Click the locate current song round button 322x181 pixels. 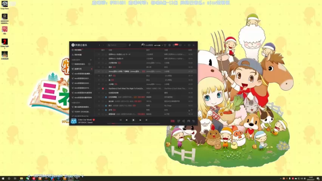[x=189, y=111]
